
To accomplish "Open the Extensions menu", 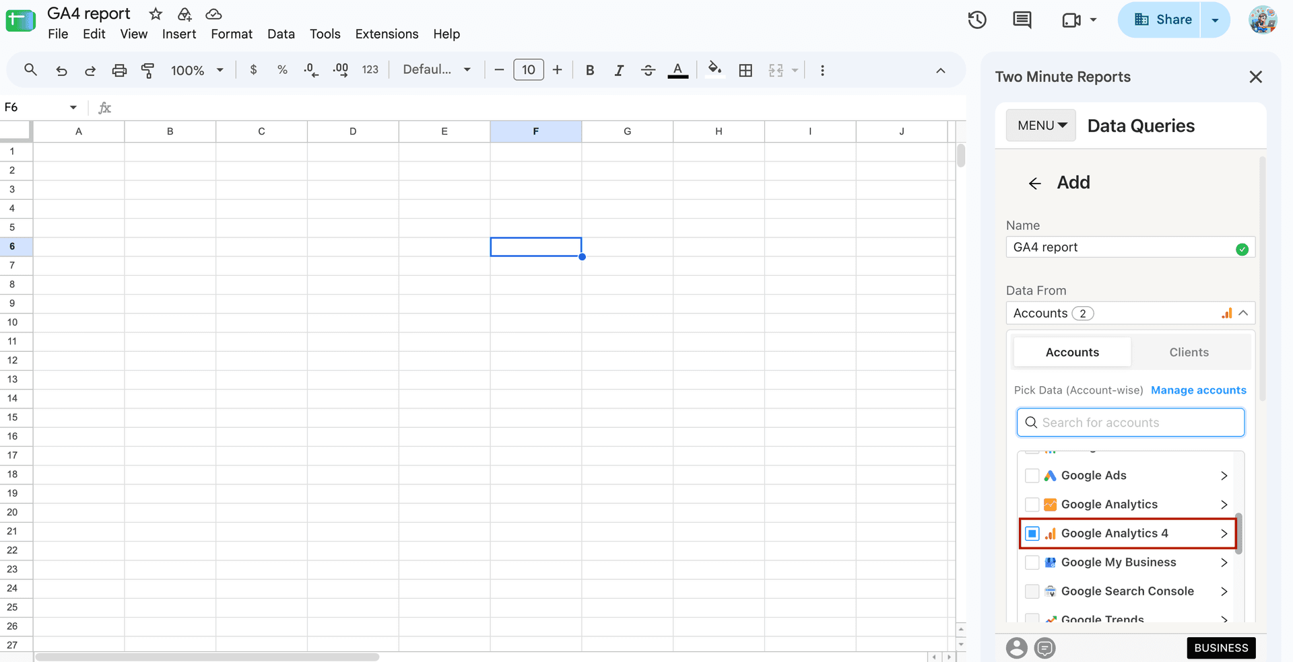I will pos(387,34).
